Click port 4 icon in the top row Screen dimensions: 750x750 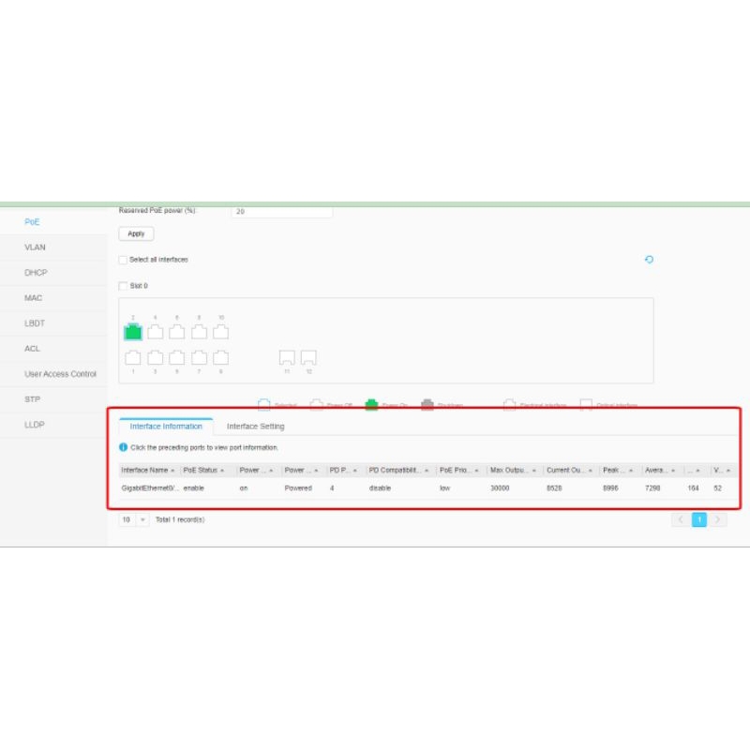click(x=155, y=330)
